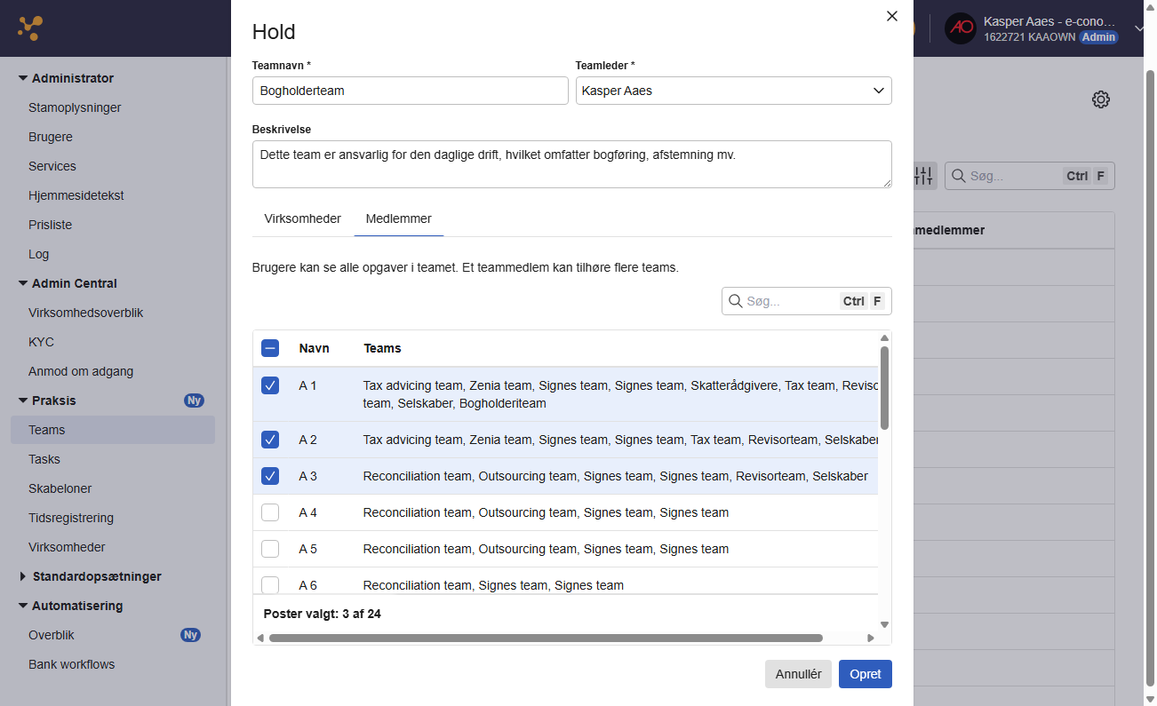This screenshot has height=706, width=1157.
Task: Check member A 4
Action: coord(270,512)
